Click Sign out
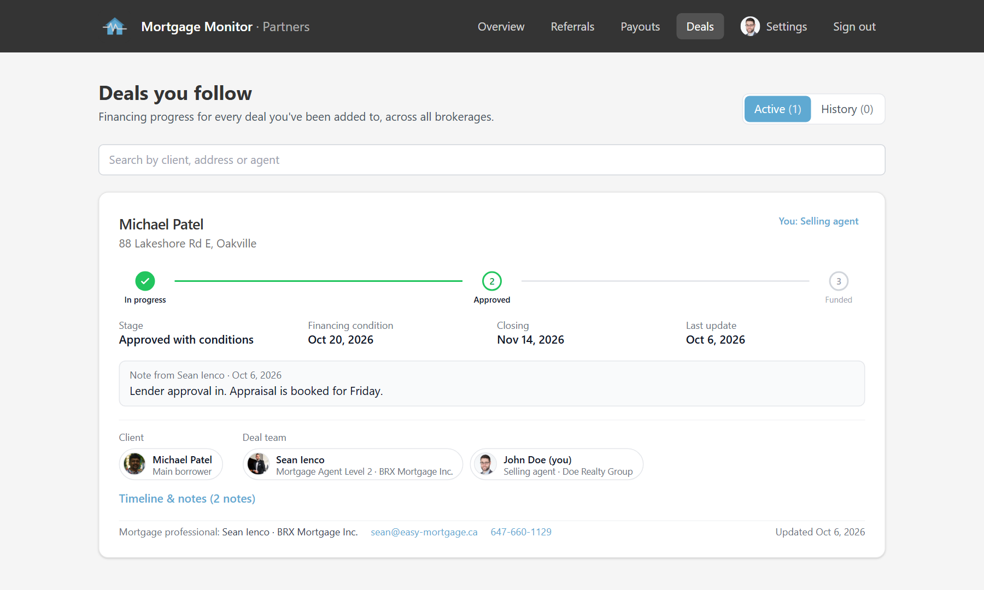984x590 pixels. 854,26
